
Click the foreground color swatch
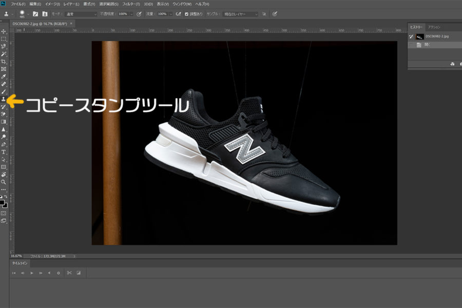click(2, 202)
